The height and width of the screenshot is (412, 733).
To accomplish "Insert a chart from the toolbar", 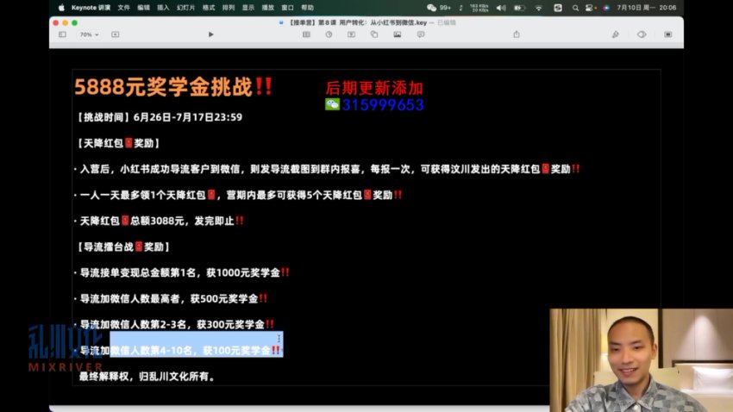I will [x=328, y=34].
